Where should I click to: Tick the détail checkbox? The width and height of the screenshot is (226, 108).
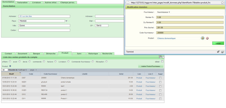(x=162, y=62)
